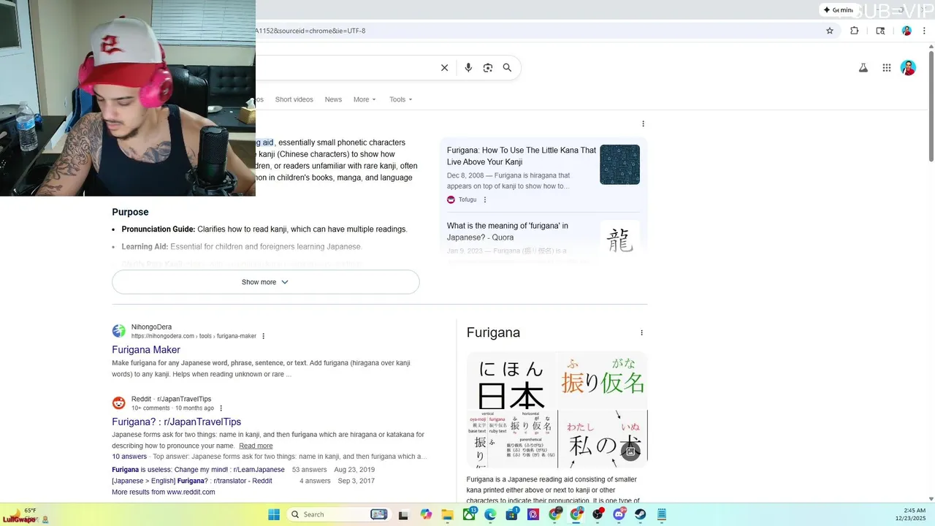Open Notepad from the taskbar
Viewport: 935px width, 526px height.
pyautogui.click(x=662, y=514)
